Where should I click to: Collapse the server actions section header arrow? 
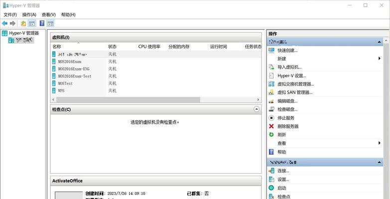click(x=379, y=42)
